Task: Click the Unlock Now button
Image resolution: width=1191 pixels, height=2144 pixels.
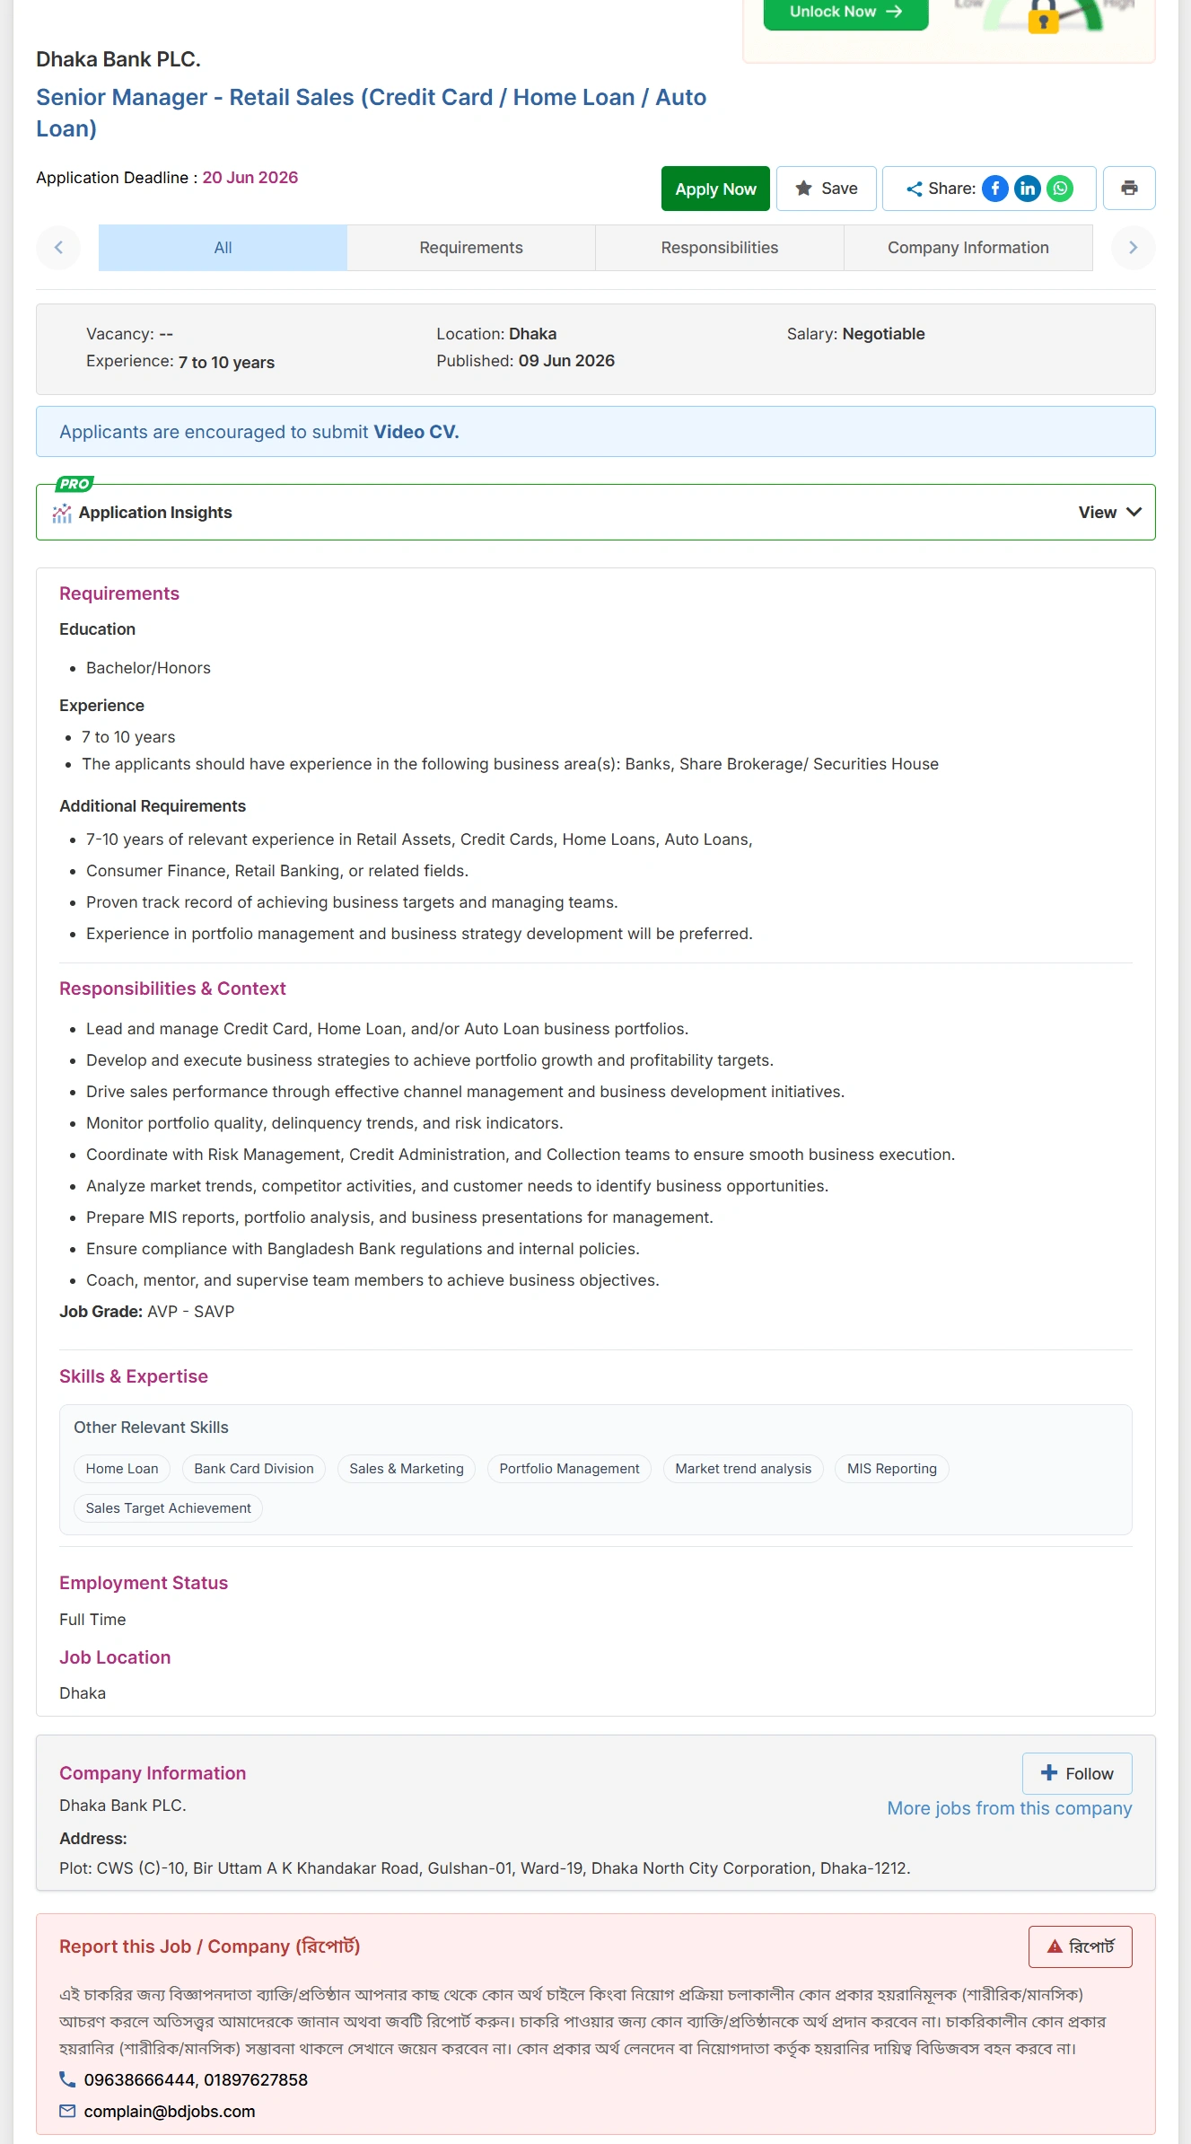Action: [845, 13]
